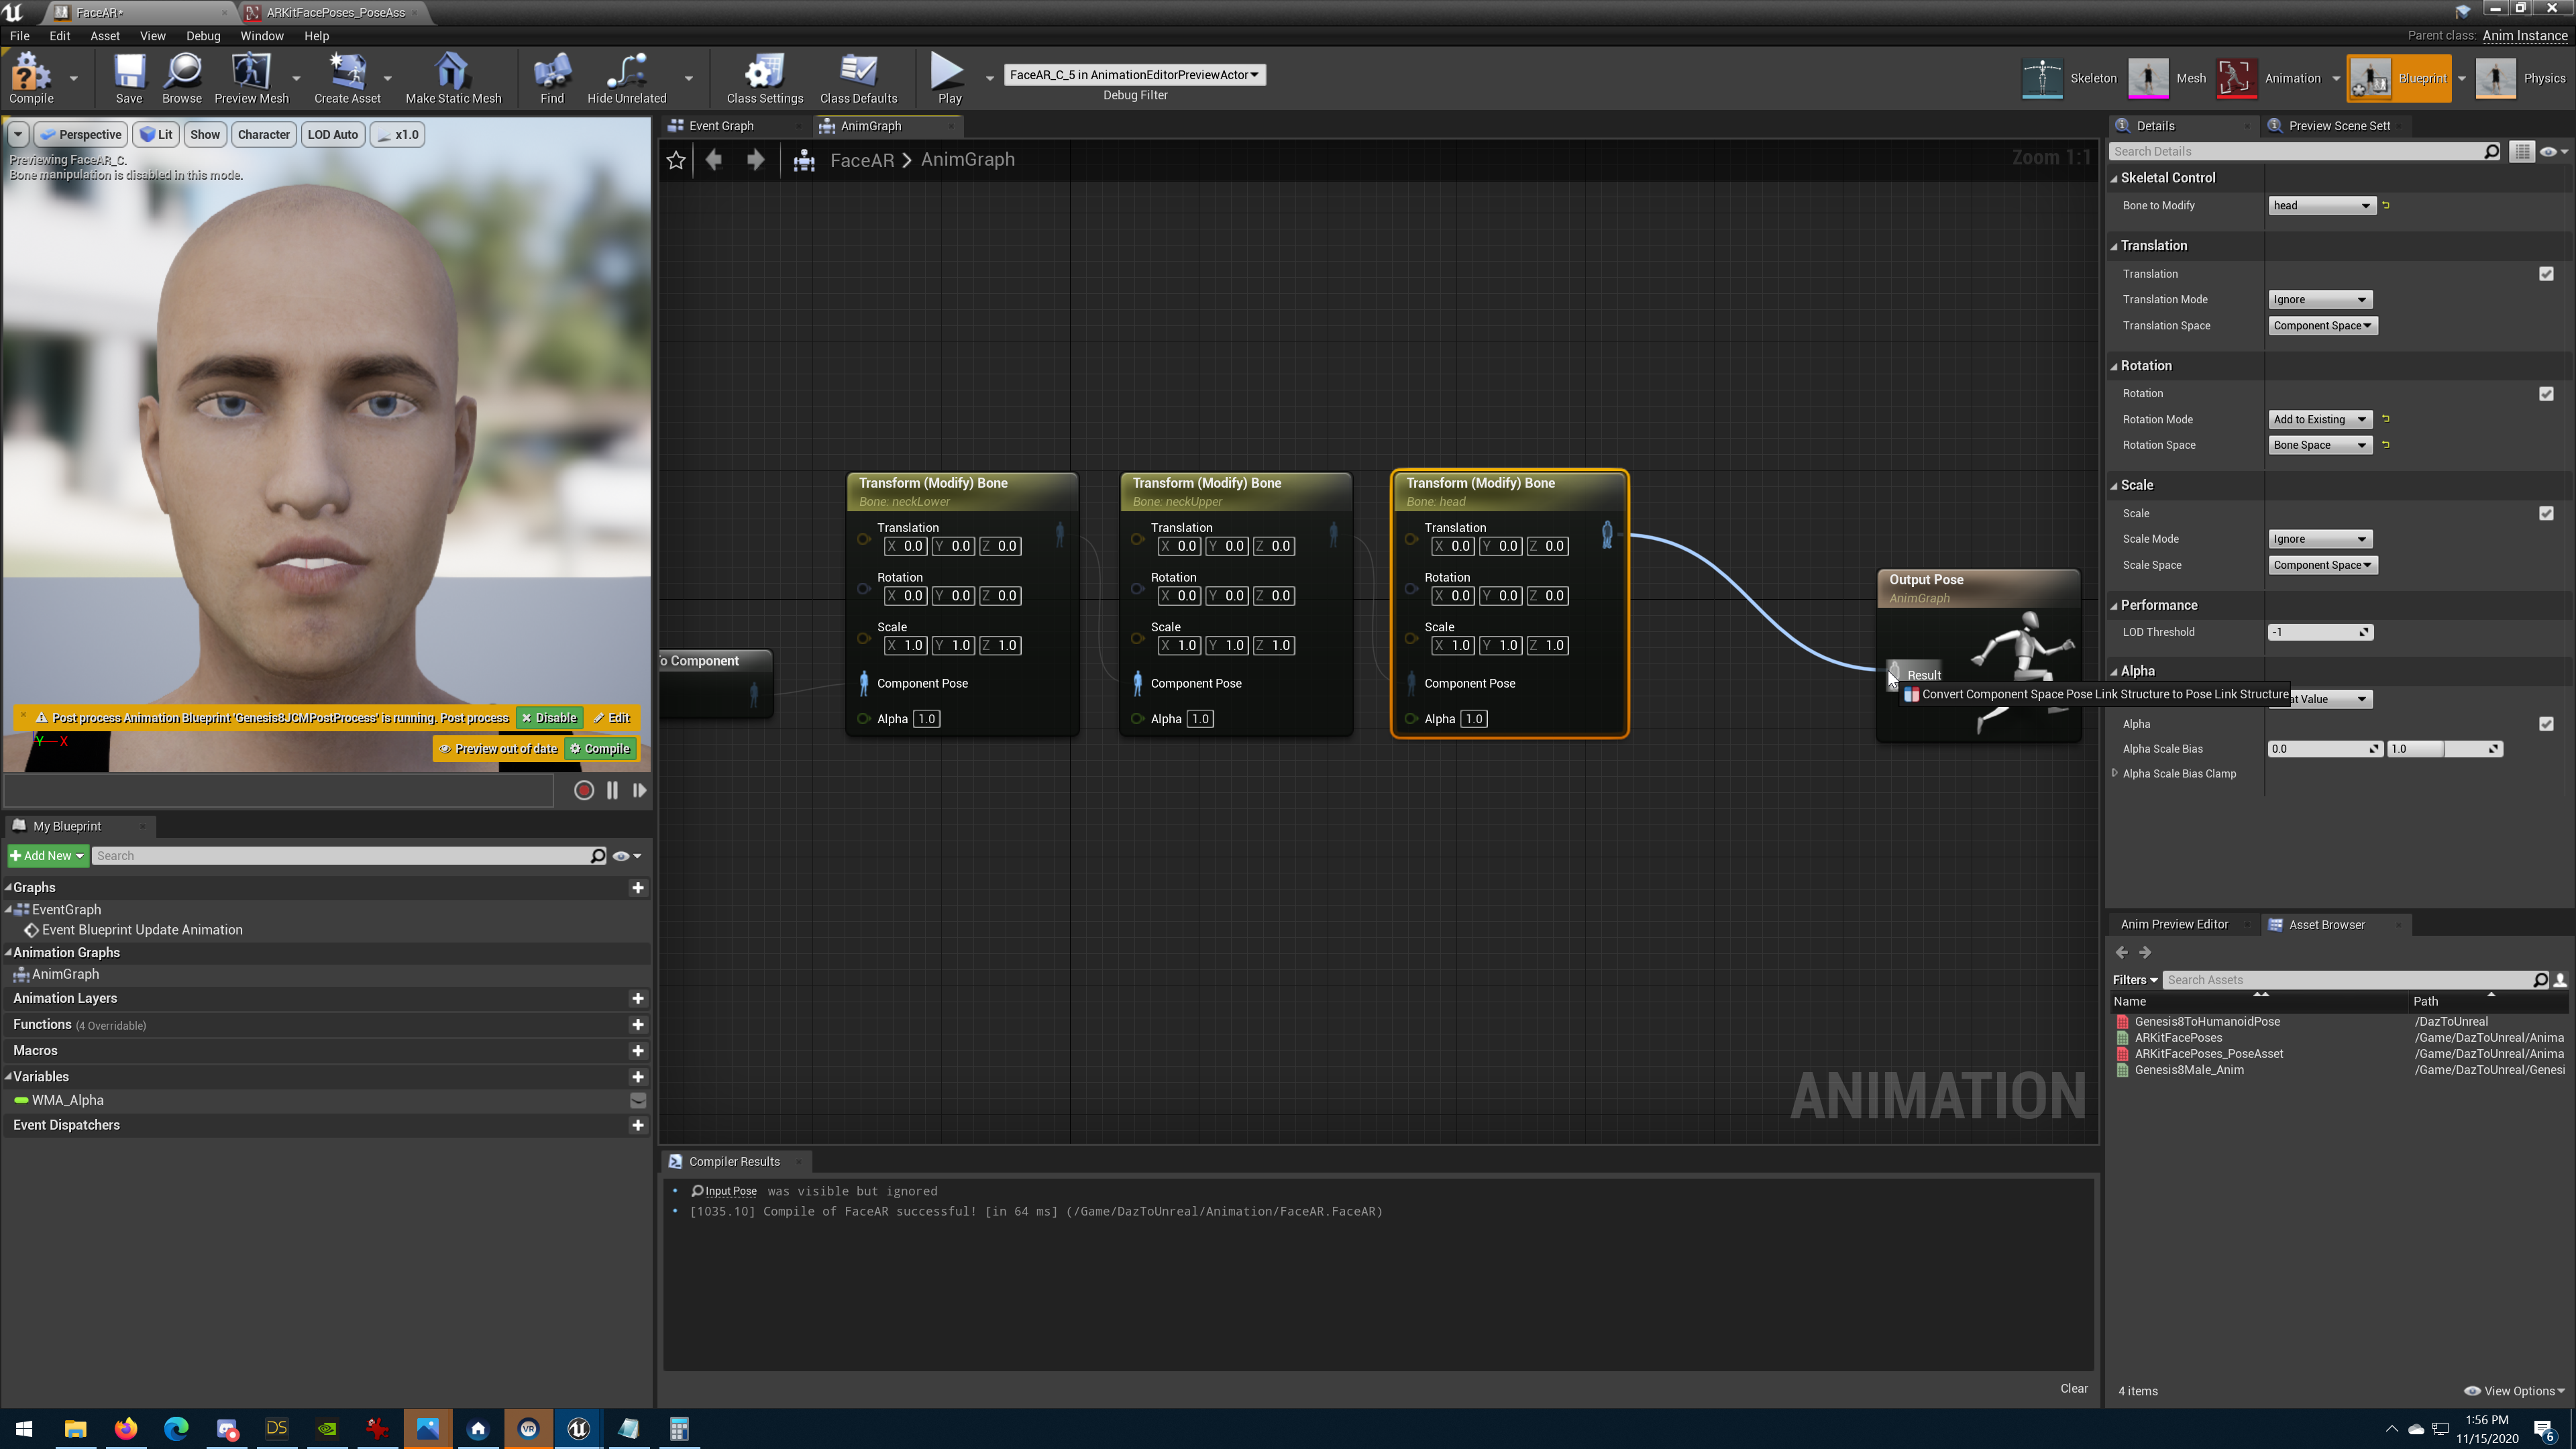Click Browse toolbar icon
This screenshot has width=2576, height=1449.
(x=182, y=78)
